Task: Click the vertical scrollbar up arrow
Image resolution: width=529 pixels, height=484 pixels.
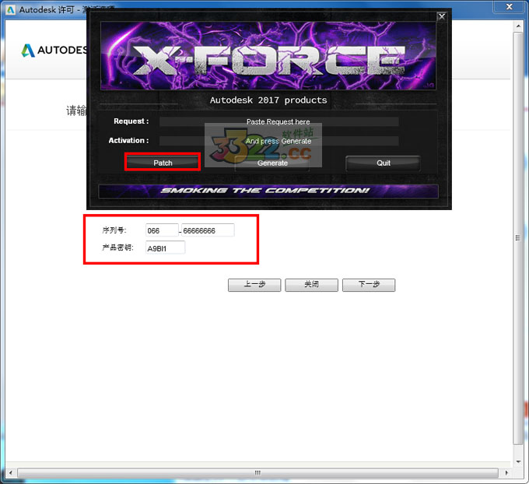Action: (518, 26)
